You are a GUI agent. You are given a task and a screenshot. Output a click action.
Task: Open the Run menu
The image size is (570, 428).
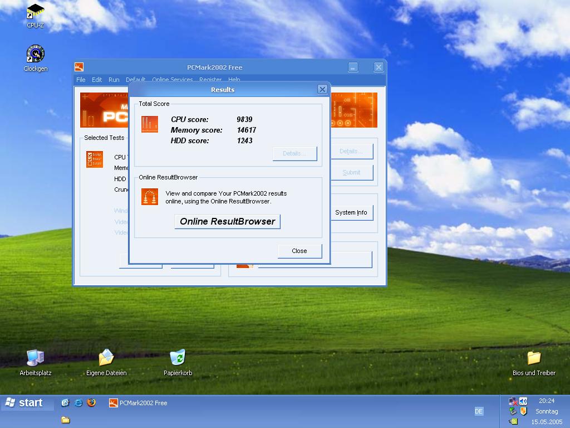pyautogui.click(x=114, y=79)
